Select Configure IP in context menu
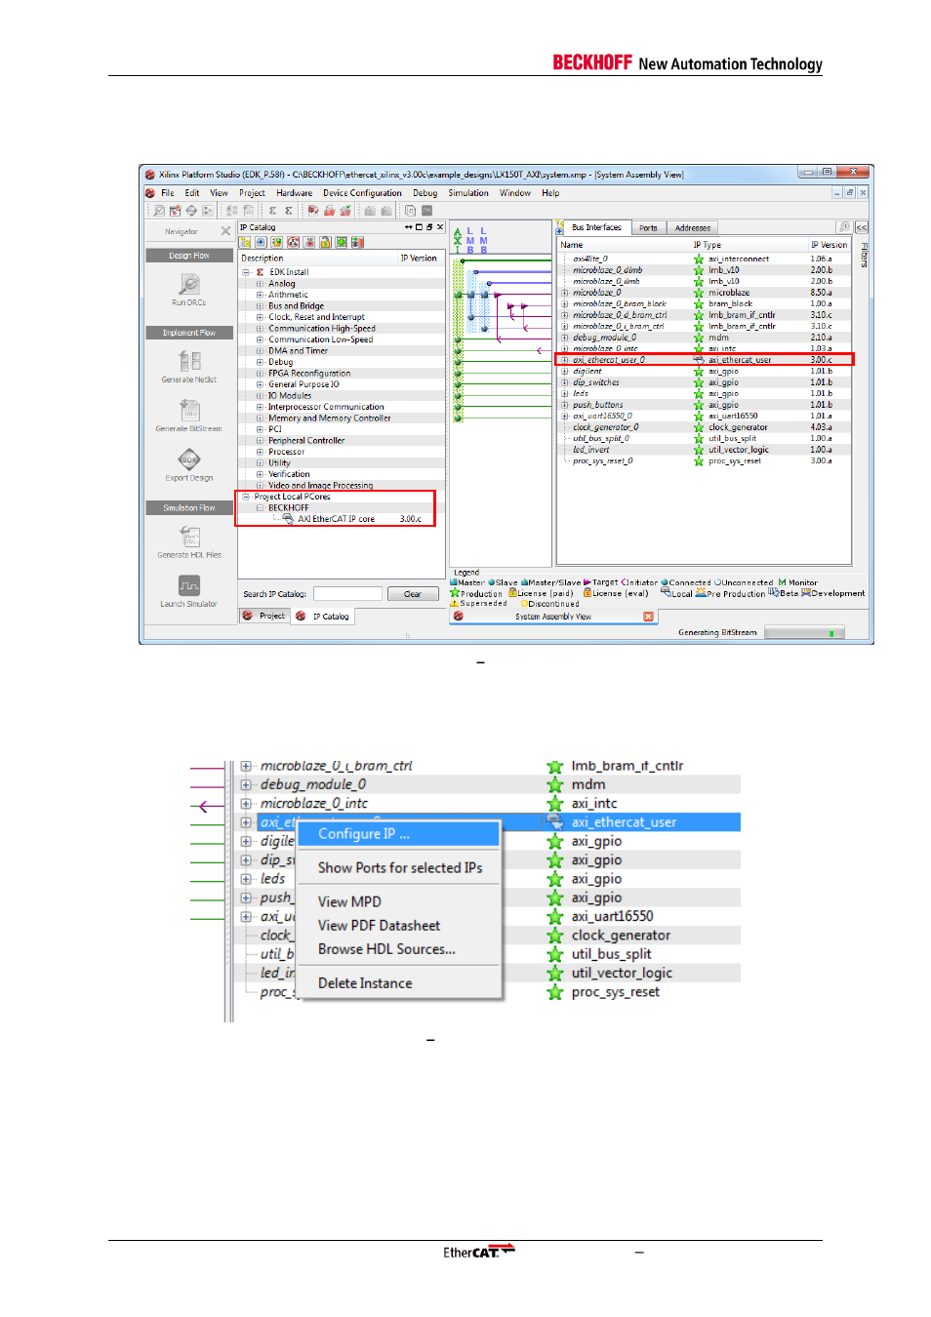This screenshot has width=931, height=1317. pos(398,834)
